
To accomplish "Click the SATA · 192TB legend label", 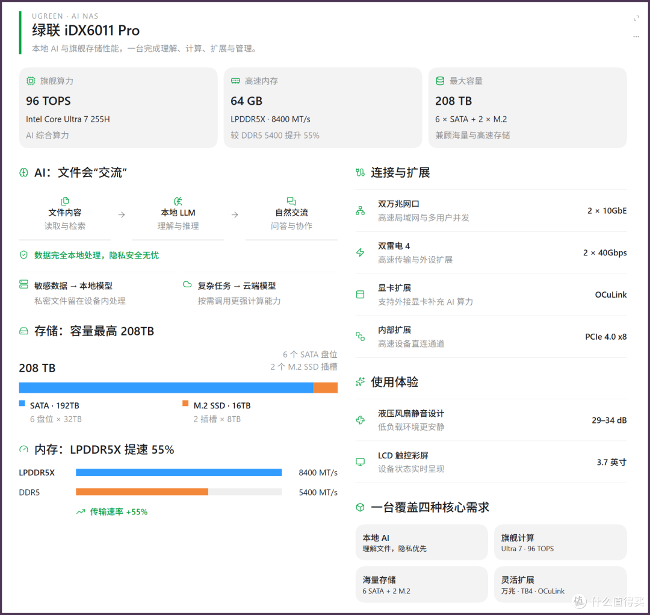I will click(54, 405).
